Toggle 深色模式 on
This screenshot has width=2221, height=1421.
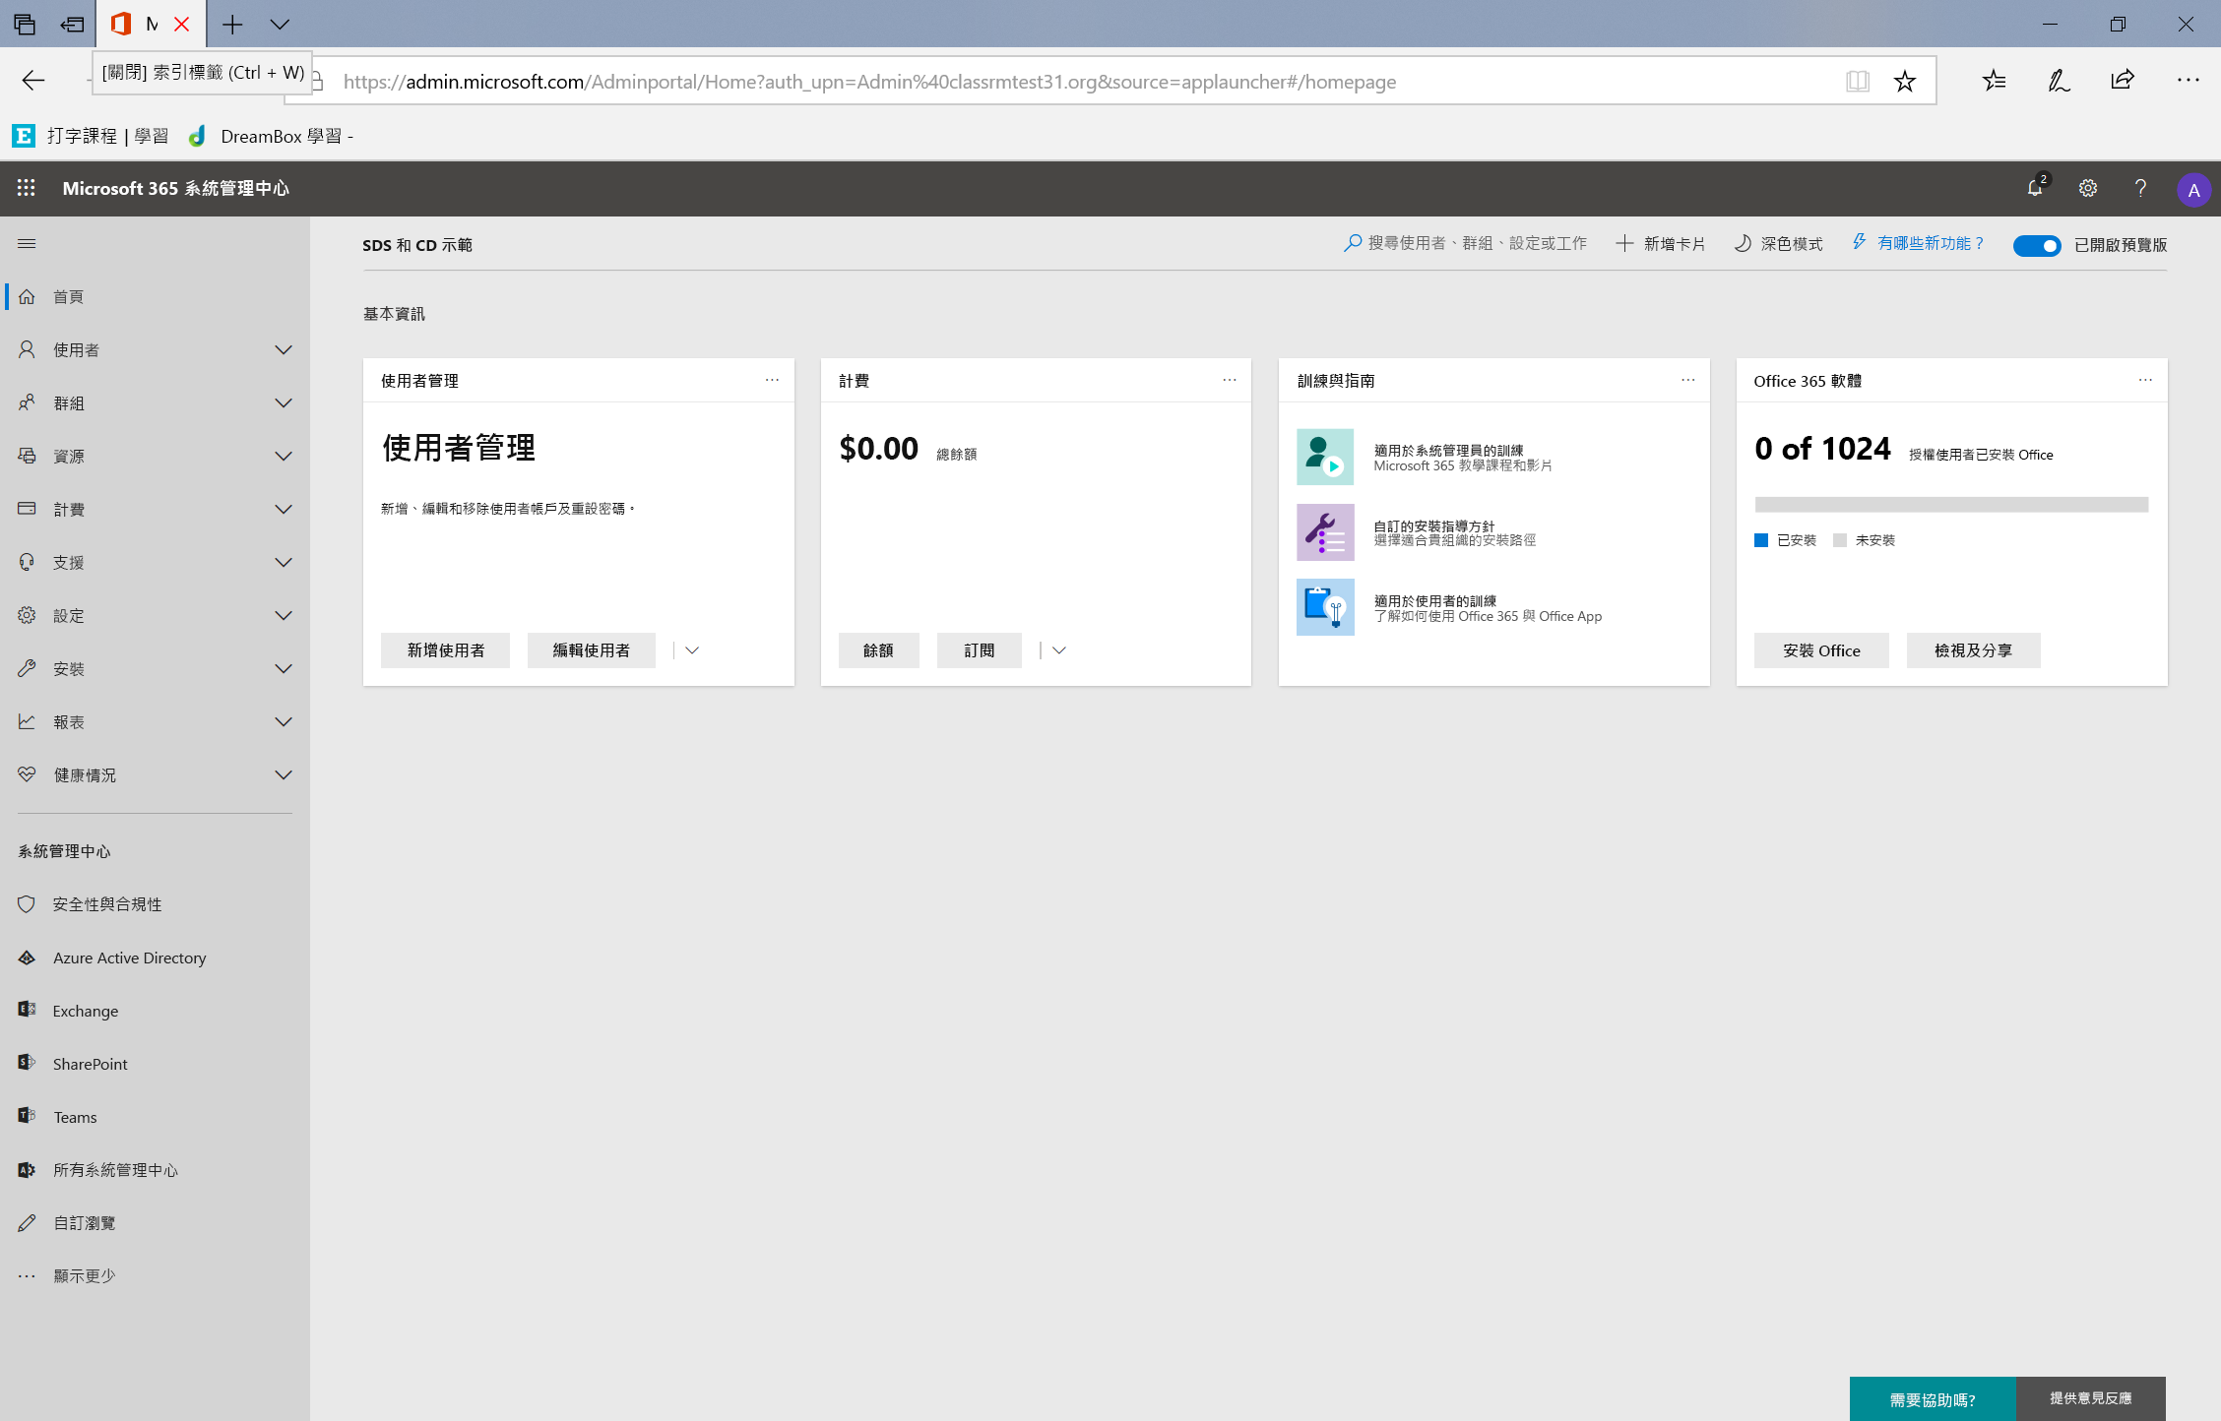click(x=1779, y=244)
